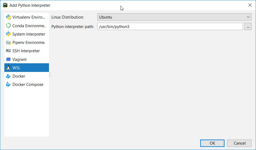Viewport: 256px width, 150px height.
Task: Open SSH Interpreter settings
Action: click(27, 51)
